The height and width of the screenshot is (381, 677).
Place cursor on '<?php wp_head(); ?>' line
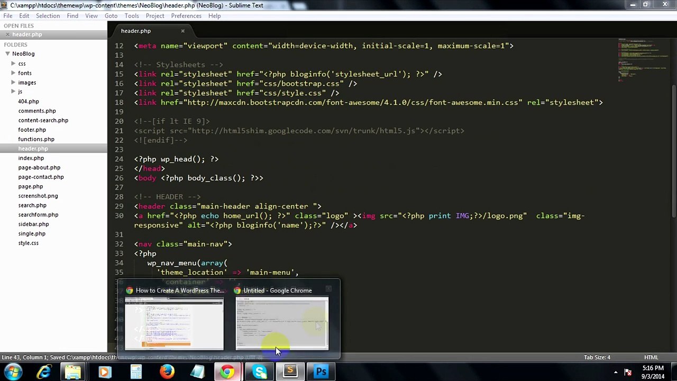pyautogui.click(x=176, y=159)
